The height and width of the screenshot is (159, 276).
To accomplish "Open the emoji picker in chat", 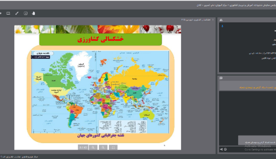I will [x=225, y=149].
